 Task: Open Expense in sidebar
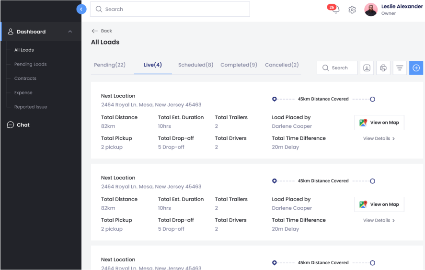point(23,92)
